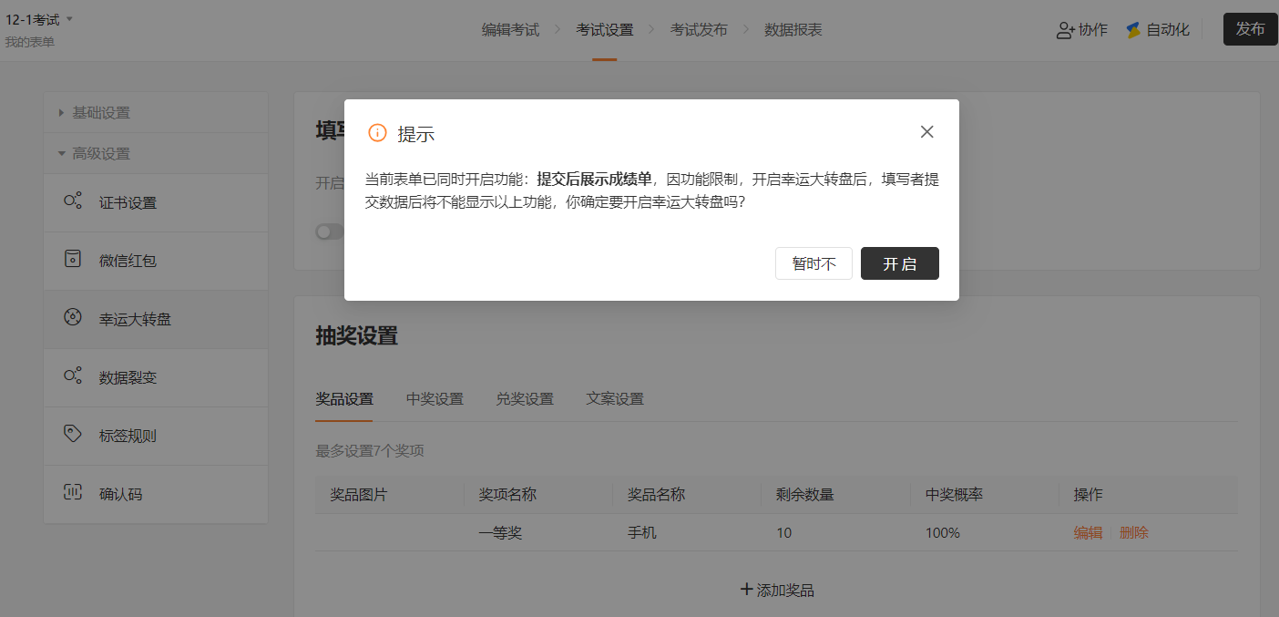Viewport: 1279px width, 617px height.
Task: Open 数据裂变 sidebar icon
Action: (73, 376)
